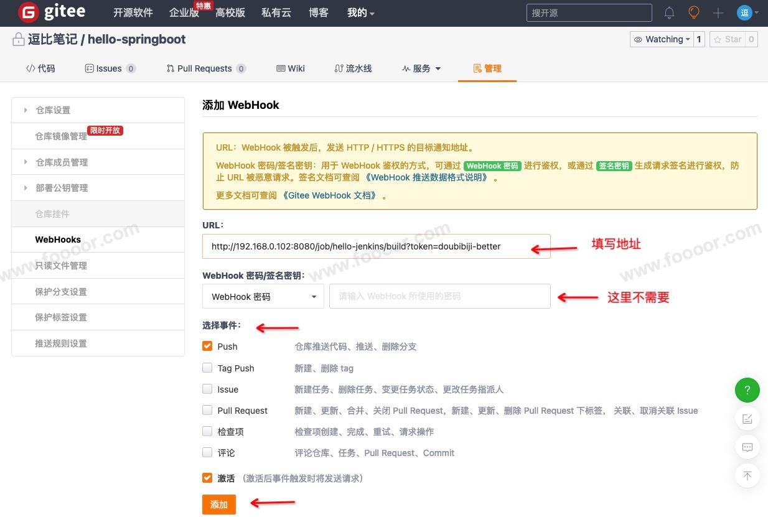The height and width of the screenshot is (517, 768).
Task: Switch to the Issues tab
Action: click(110, 68)
